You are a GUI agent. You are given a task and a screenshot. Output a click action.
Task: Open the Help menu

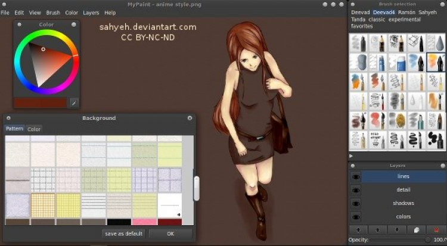pyautogui.click(x=110, y=13)
